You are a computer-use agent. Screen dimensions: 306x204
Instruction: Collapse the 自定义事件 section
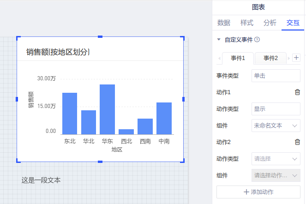point(219,40)
